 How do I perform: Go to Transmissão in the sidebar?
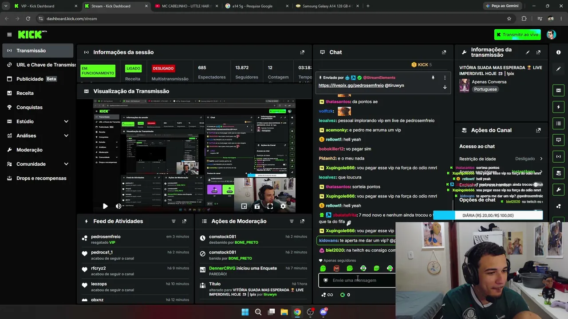click(37, 51)
